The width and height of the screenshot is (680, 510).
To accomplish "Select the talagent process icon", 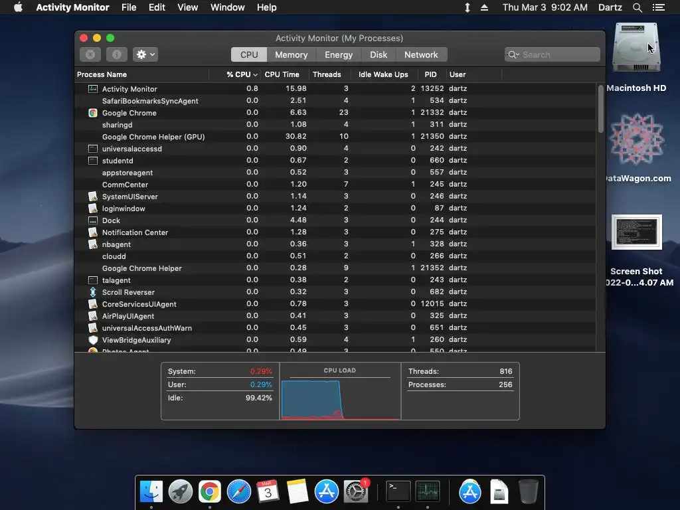I will click(93, 280).
